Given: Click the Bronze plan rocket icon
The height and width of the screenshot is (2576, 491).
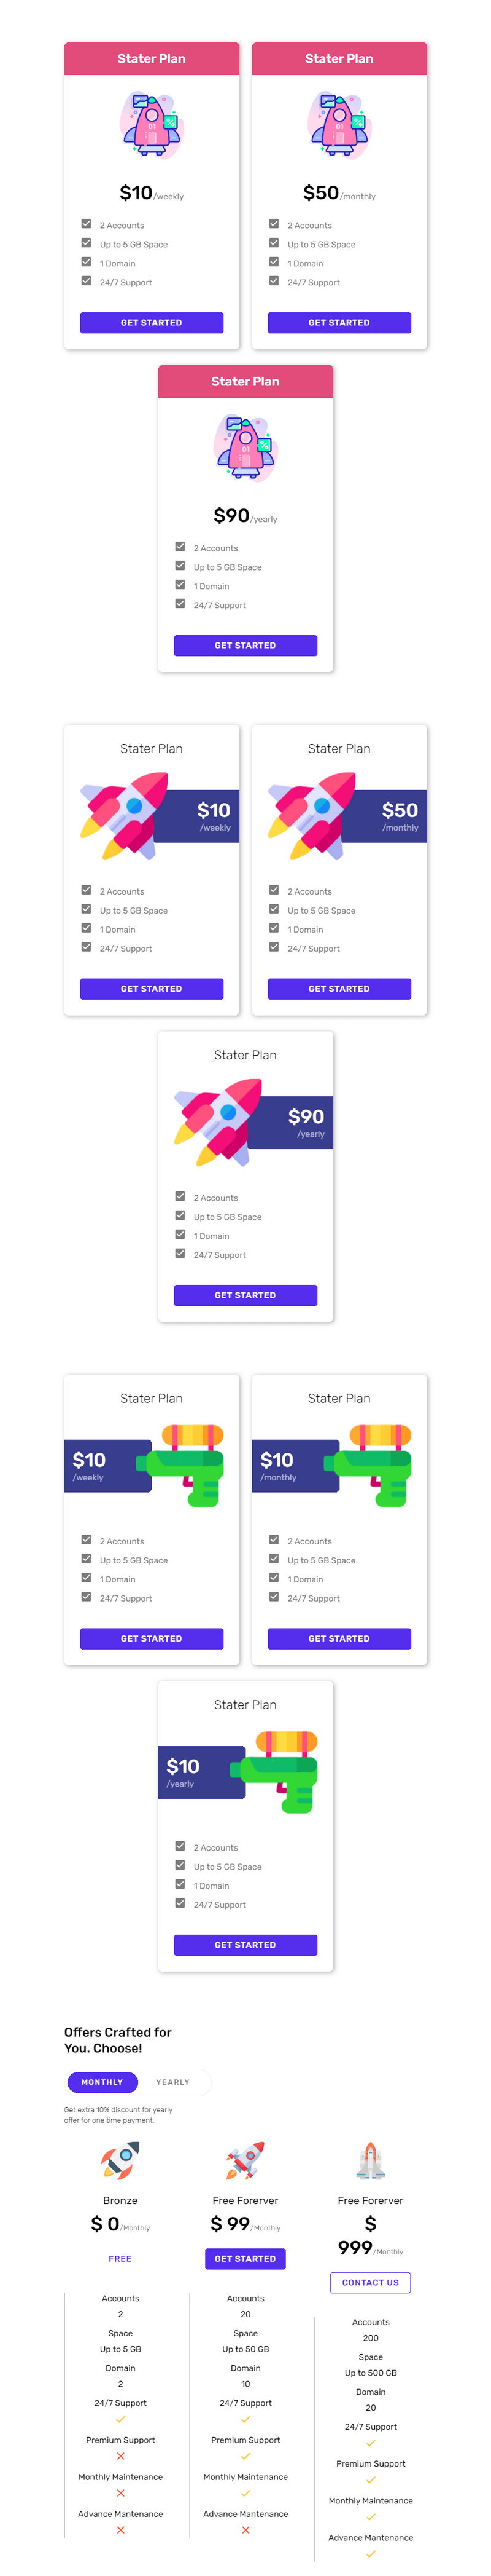Looking at the screenshot, I should [x=120, y=2161].
